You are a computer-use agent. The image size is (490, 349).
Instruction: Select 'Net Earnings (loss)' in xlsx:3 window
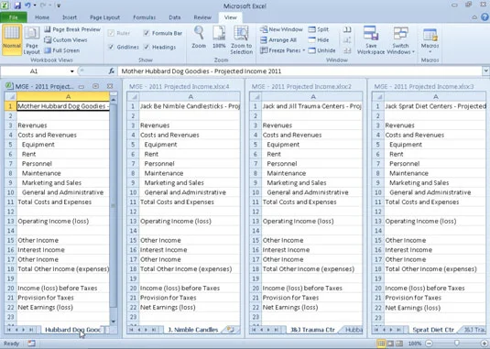click(x=412, y=308)
